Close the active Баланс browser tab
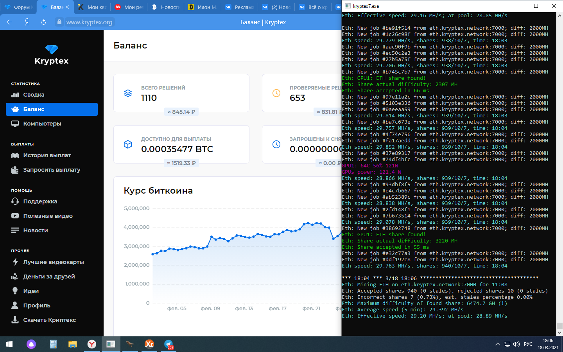The width and height of the screenshot is (563, 352). [x=67, y=7]
